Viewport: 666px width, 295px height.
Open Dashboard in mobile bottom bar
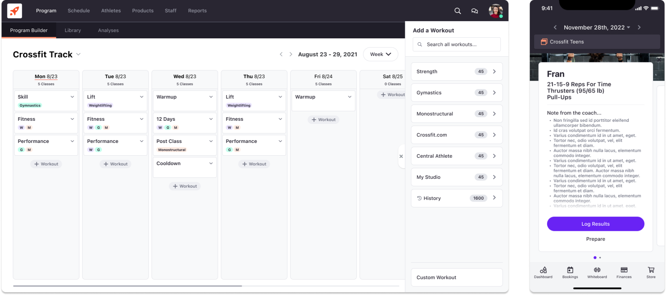pyautogui.click(x=543, y=272)
